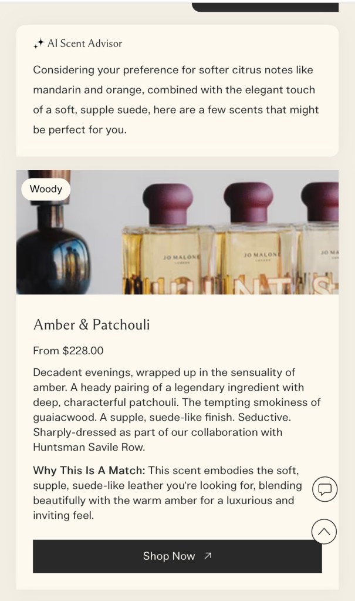The width and height of the screenshot is (355, 601).
Task: Click the From $228.00 price
Action: [x=68, y=351]
